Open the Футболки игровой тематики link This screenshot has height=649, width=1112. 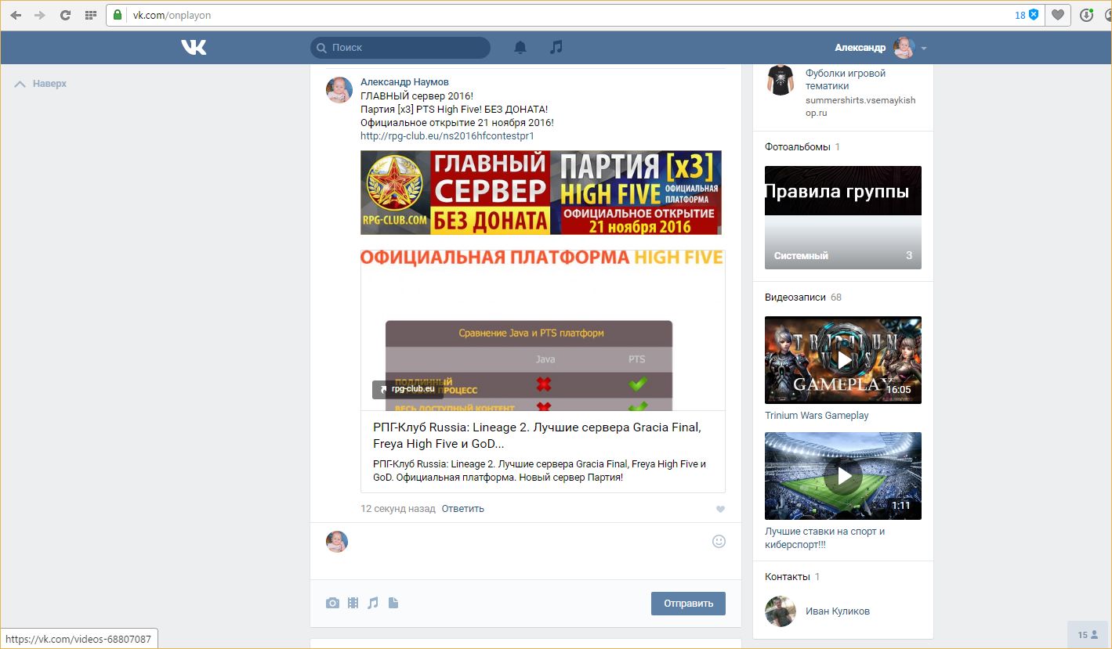pyautogui.click(x=846, y=80)
